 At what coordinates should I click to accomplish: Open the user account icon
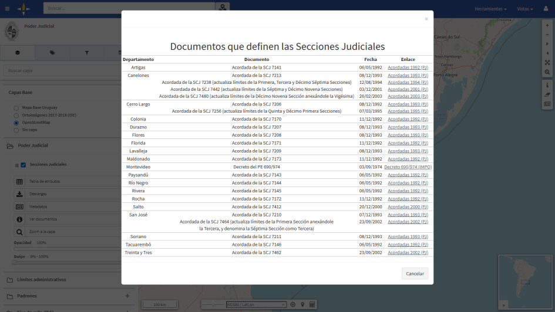(546, 8)
